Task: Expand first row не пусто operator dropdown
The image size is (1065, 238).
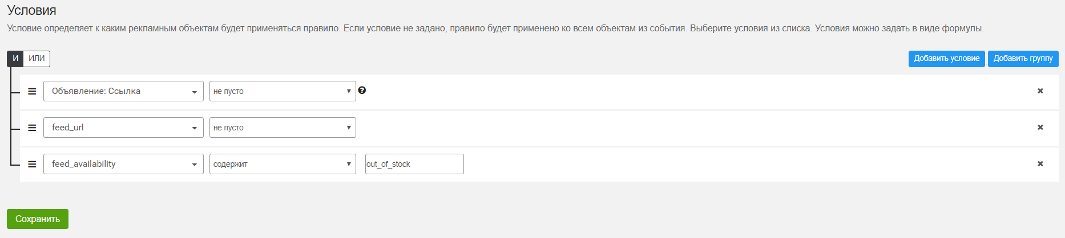Action: pos(283,91)
